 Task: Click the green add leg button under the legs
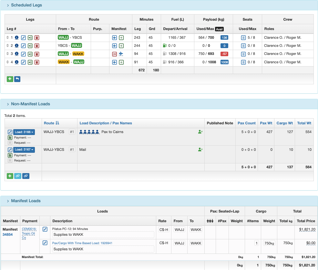(x=10, y=79)
